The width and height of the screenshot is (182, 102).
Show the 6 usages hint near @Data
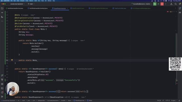(x=25, y=15)
